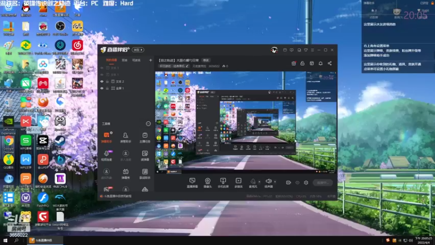This screenshot has height=245, width=435.
Task: Click the greyed streaming button at bottom right
Action: [322, 182]
